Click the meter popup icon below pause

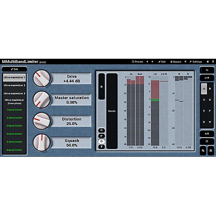click(x=102, y=136)
